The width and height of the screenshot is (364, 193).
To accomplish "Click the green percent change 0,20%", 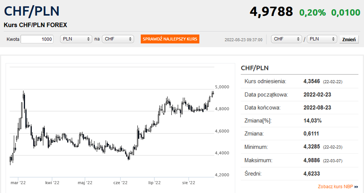I will click(x=313, y=13).
